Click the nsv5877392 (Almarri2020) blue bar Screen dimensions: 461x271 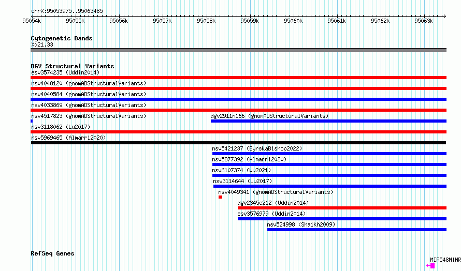click(x=329, y=164)
